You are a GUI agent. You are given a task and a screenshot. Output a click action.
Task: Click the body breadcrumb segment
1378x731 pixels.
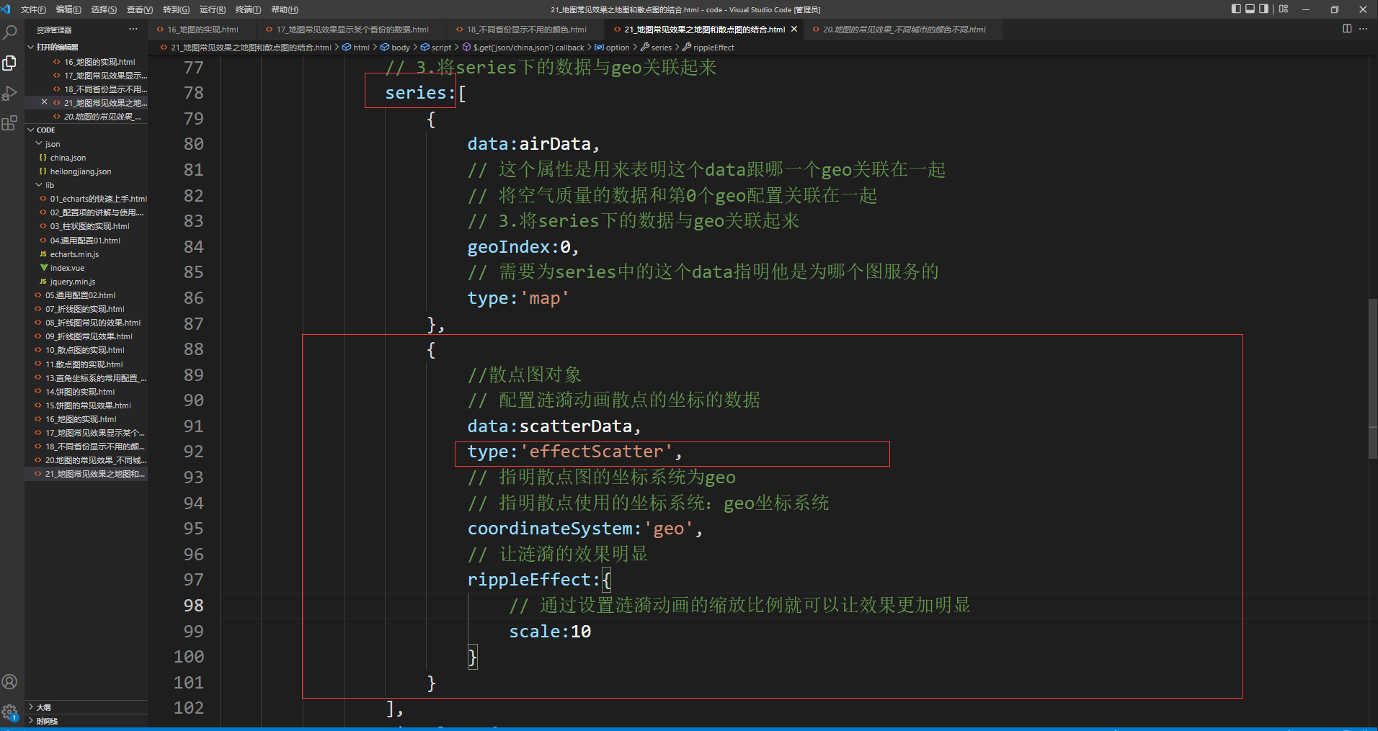tap(400, 48)
